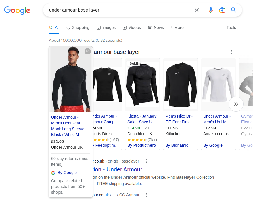
Task: Select the All tab
Action: [x=54, y=28]
